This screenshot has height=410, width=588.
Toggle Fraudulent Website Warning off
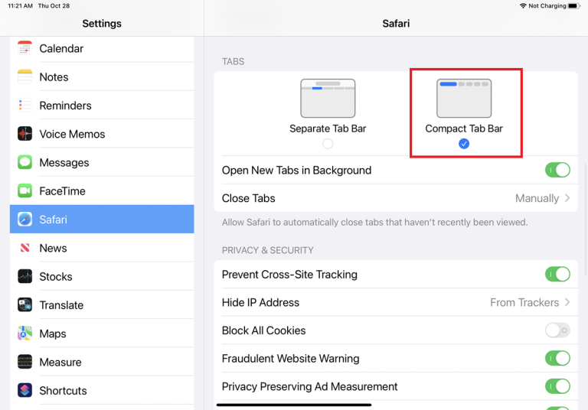tap(557, 358)
